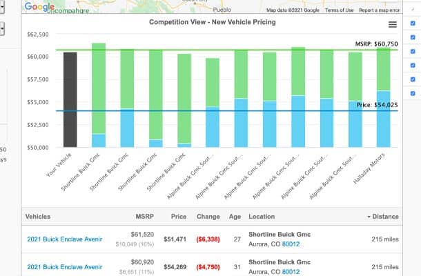Click the sort arrow beside Distance header

pos(369,217)
